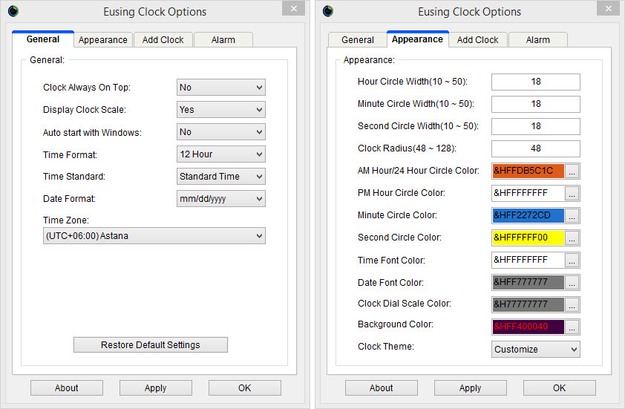Click the orange &HFFDB5C1C color field

tap(529, 171)
